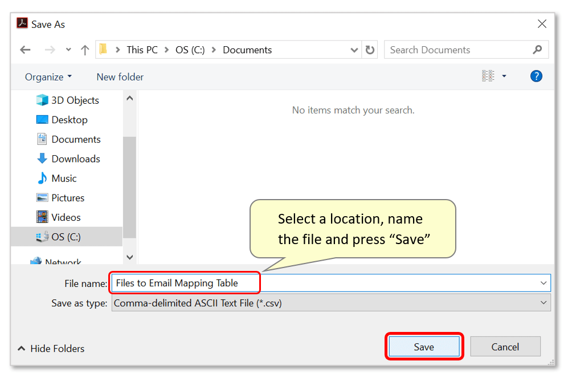Expand chevron after This PC in path
Image resolution: width=568 pixels, height=377 pixels.
tap(166, 50)
